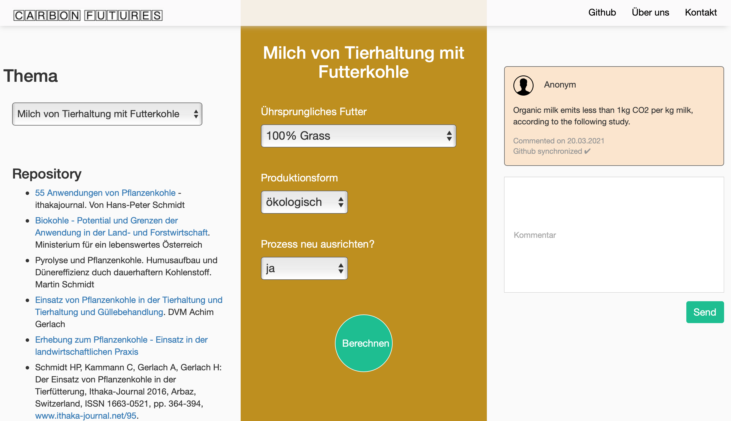731x421 pixels.
Task: Click into the Kommentar text field
Action: point(614,235)
